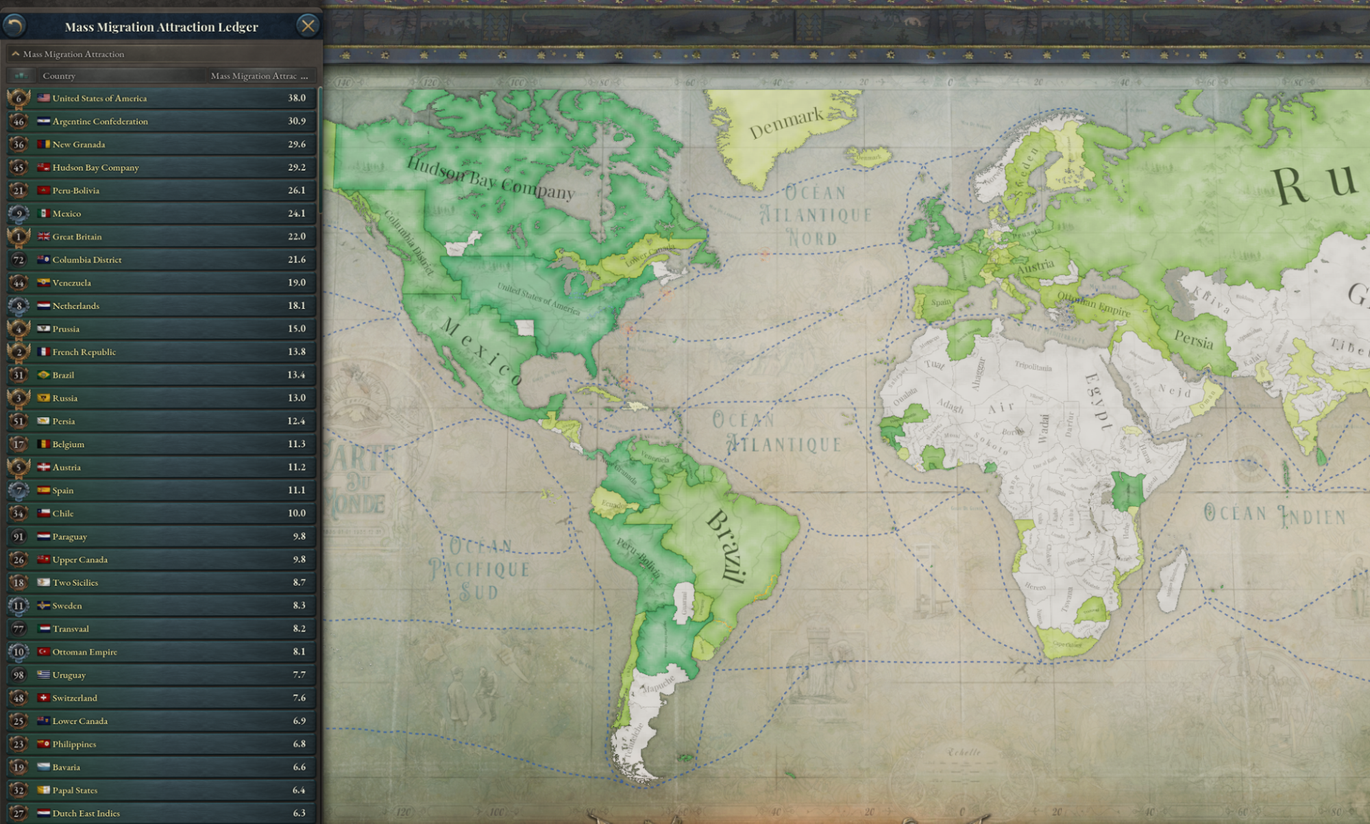Screen dimensions: 1370x824
Task: Sort list by Country column header
Action: (59, 75)
